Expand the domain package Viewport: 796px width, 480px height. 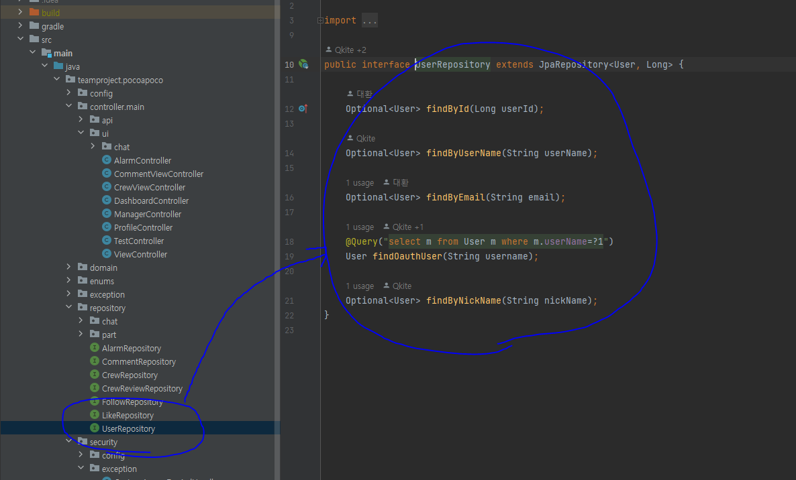69,267
